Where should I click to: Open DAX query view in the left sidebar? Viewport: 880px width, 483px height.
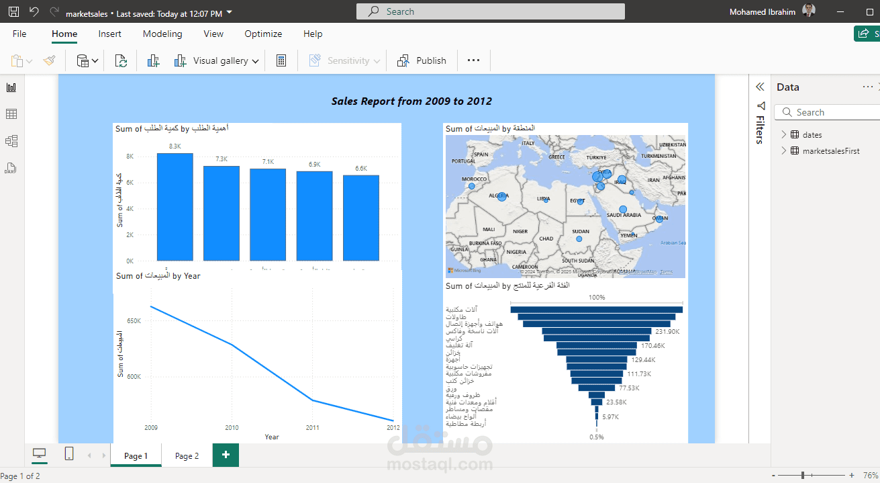pos(11,168)
